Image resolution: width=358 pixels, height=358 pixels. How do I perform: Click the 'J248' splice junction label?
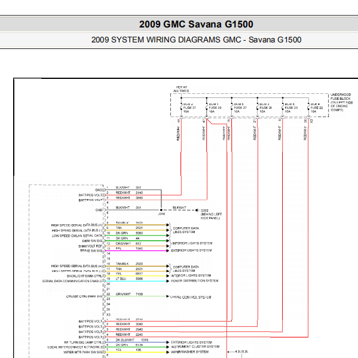pos(161,214)
